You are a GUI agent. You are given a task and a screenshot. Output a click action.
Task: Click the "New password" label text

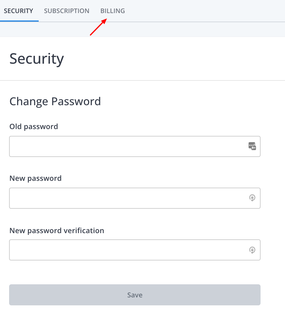pyautogui.click(x=36, y=178)
